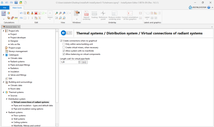Screen dimensions: 214x127
Task: Click the open folder icon in the title bar
Action: [21, 3]
